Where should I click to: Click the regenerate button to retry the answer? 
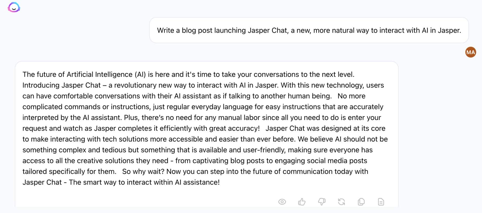pyautogui.click(x=341, y=201)
